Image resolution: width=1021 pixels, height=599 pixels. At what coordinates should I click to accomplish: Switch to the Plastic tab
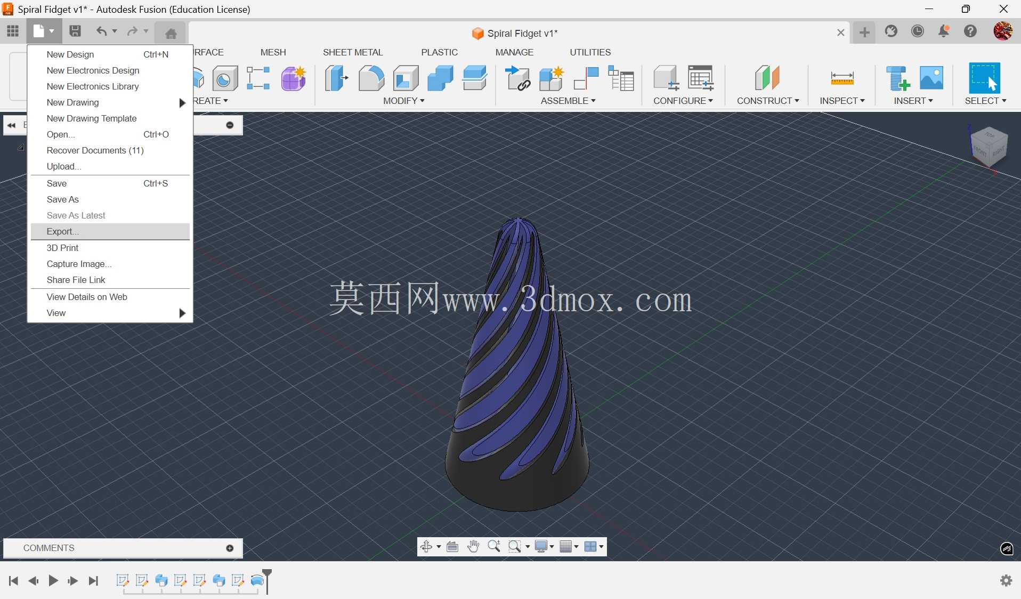pos(440,52)
